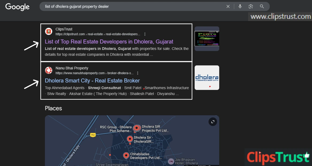Submit search with magnifier icon
Viewport: 312px width, 166px height.
coord(262,7)
